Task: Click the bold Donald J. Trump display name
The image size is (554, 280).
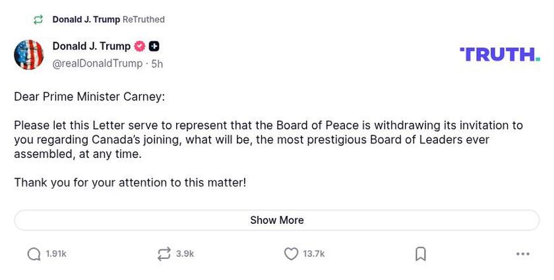Action: click(x=91, y=46)
